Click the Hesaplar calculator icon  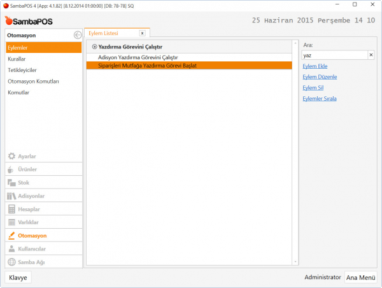tap(11, 209)
